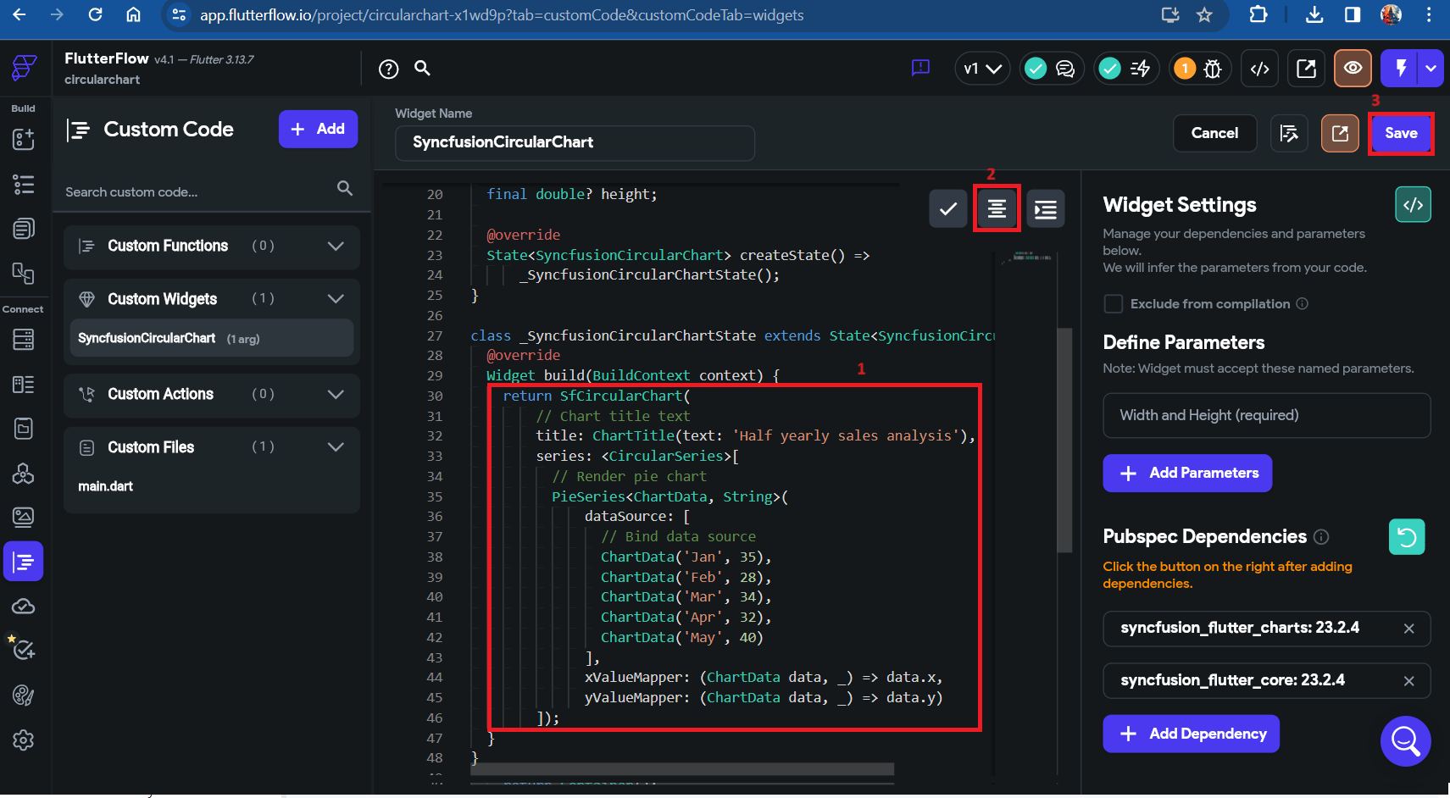This screenshot has width=1450, height=798.
Task: Open preview mode eye icon
Action: (x=1353, y=68)
